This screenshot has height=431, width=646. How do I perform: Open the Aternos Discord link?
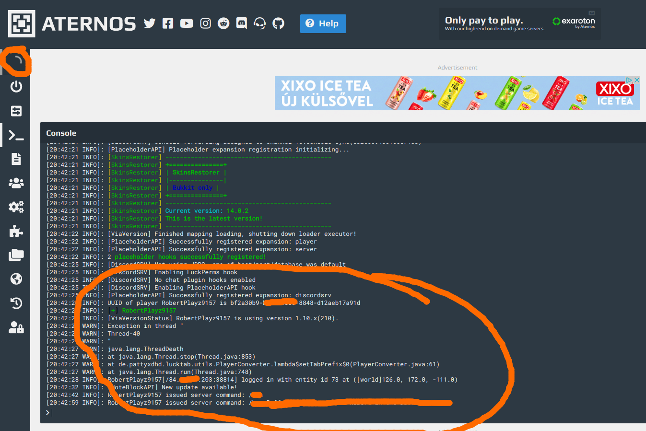tap(242, 23)
